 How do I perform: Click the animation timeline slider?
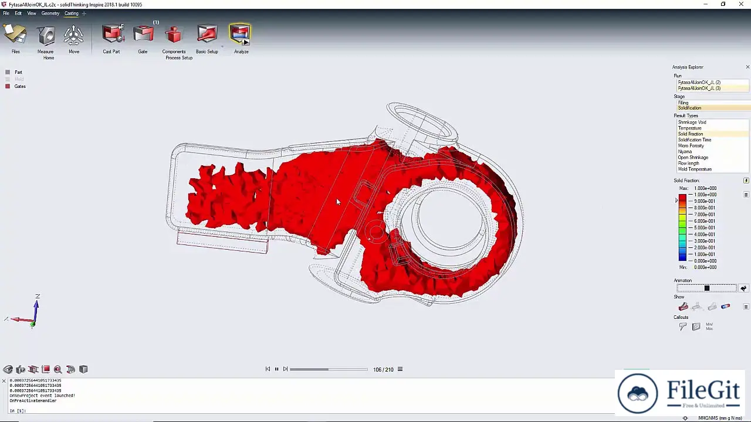pos(329,369)
